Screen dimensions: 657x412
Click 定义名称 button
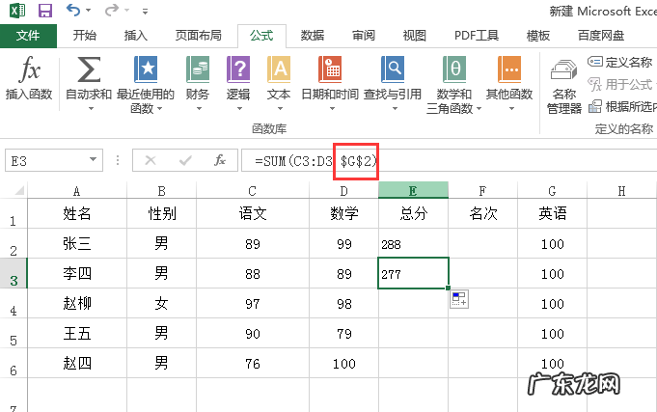click(x=620, y=62)
